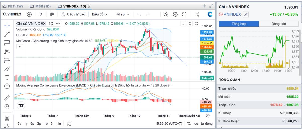The image size is (302, 129).
Task: Expand chart panel with diagonal arrows icon
Action: click(x=211, y=6)
